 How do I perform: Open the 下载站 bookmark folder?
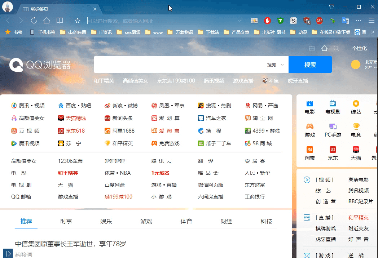(x=208, y=32)
